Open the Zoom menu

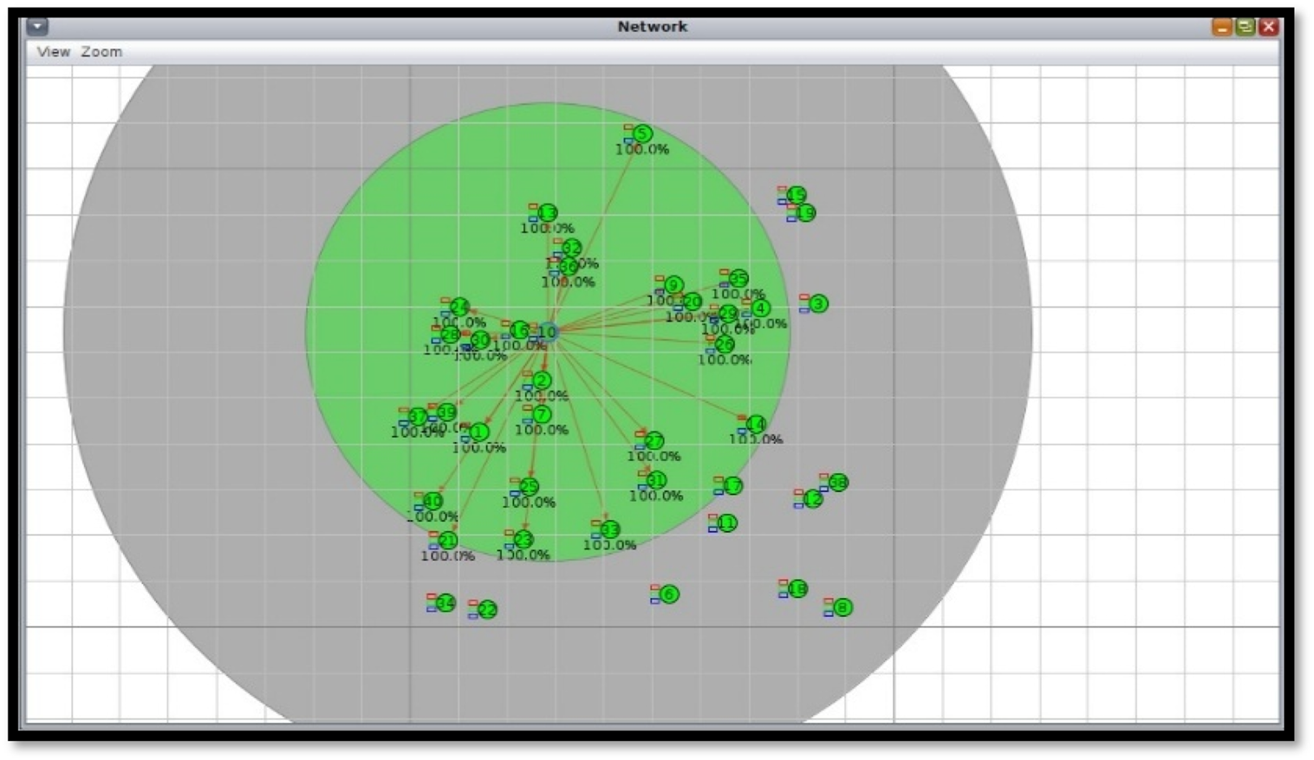coord(101,52)
